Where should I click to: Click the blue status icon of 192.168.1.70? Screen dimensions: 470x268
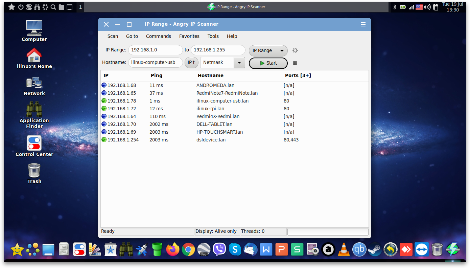click(104, 124)
